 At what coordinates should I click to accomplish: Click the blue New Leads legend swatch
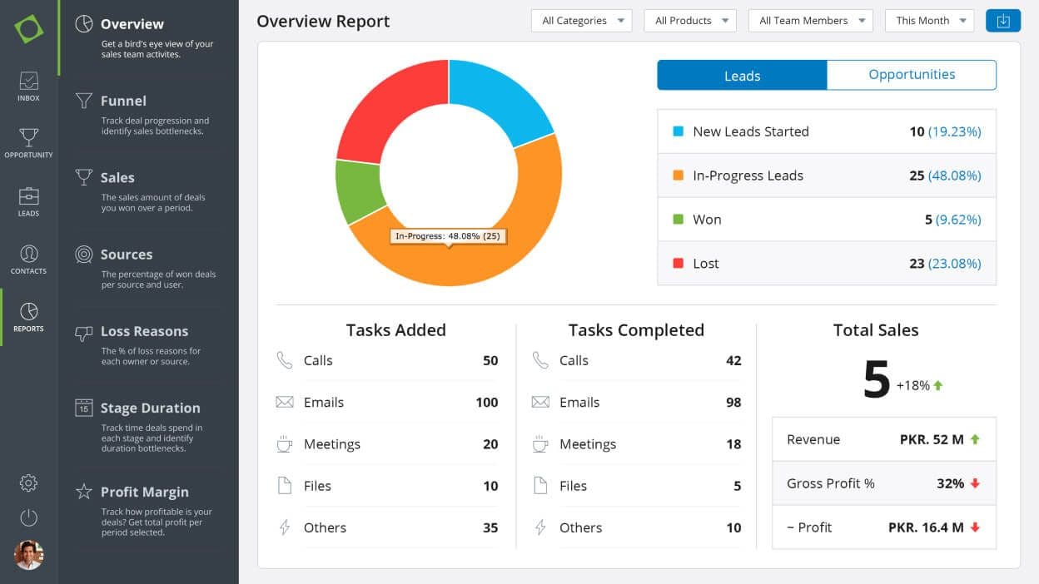[678, 131]
